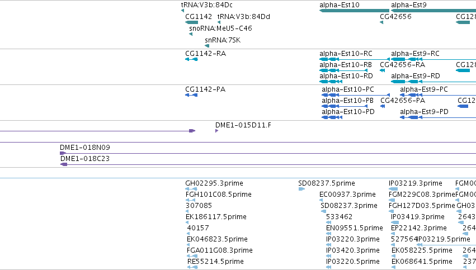Click the tRNA:V3b:84Dc arrow glyph
This screenshot has height=270, width=476.
point(182,11)
